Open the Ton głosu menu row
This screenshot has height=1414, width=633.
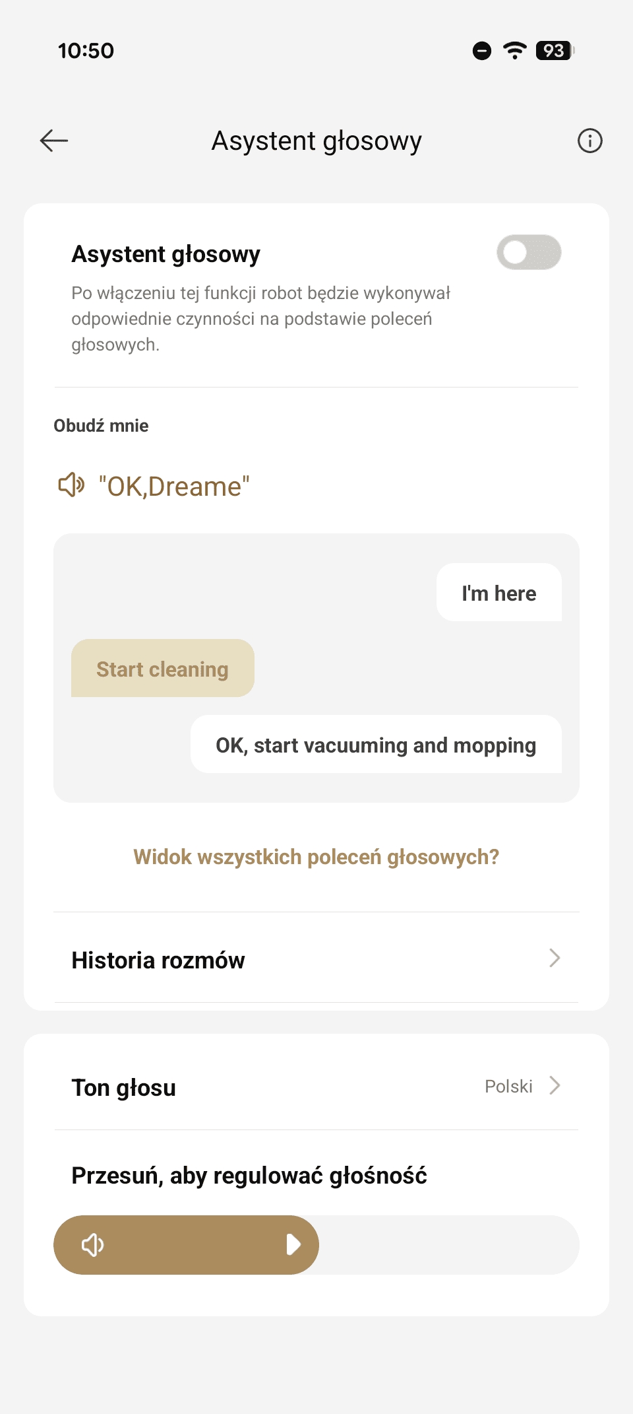click(x=264, y=1087)
